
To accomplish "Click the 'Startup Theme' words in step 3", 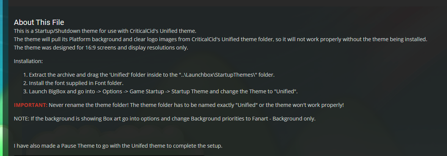I will [188, 91].
